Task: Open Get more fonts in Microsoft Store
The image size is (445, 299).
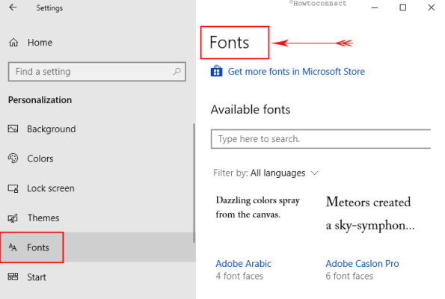Action: point(296,72)
